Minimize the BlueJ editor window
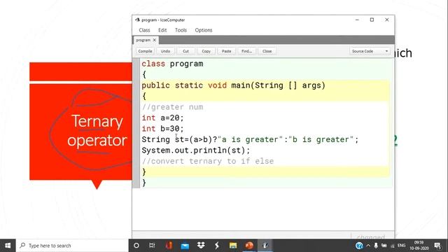The width and height of the screenshot is (448, 252). tap(357, 20)
